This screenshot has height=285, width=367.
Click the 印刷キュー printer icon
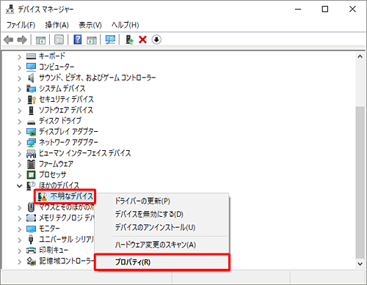(31, 251)
